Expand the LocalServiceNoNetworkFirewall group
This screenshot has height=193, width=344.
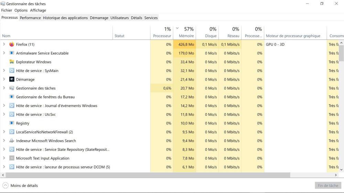[4, 132]
